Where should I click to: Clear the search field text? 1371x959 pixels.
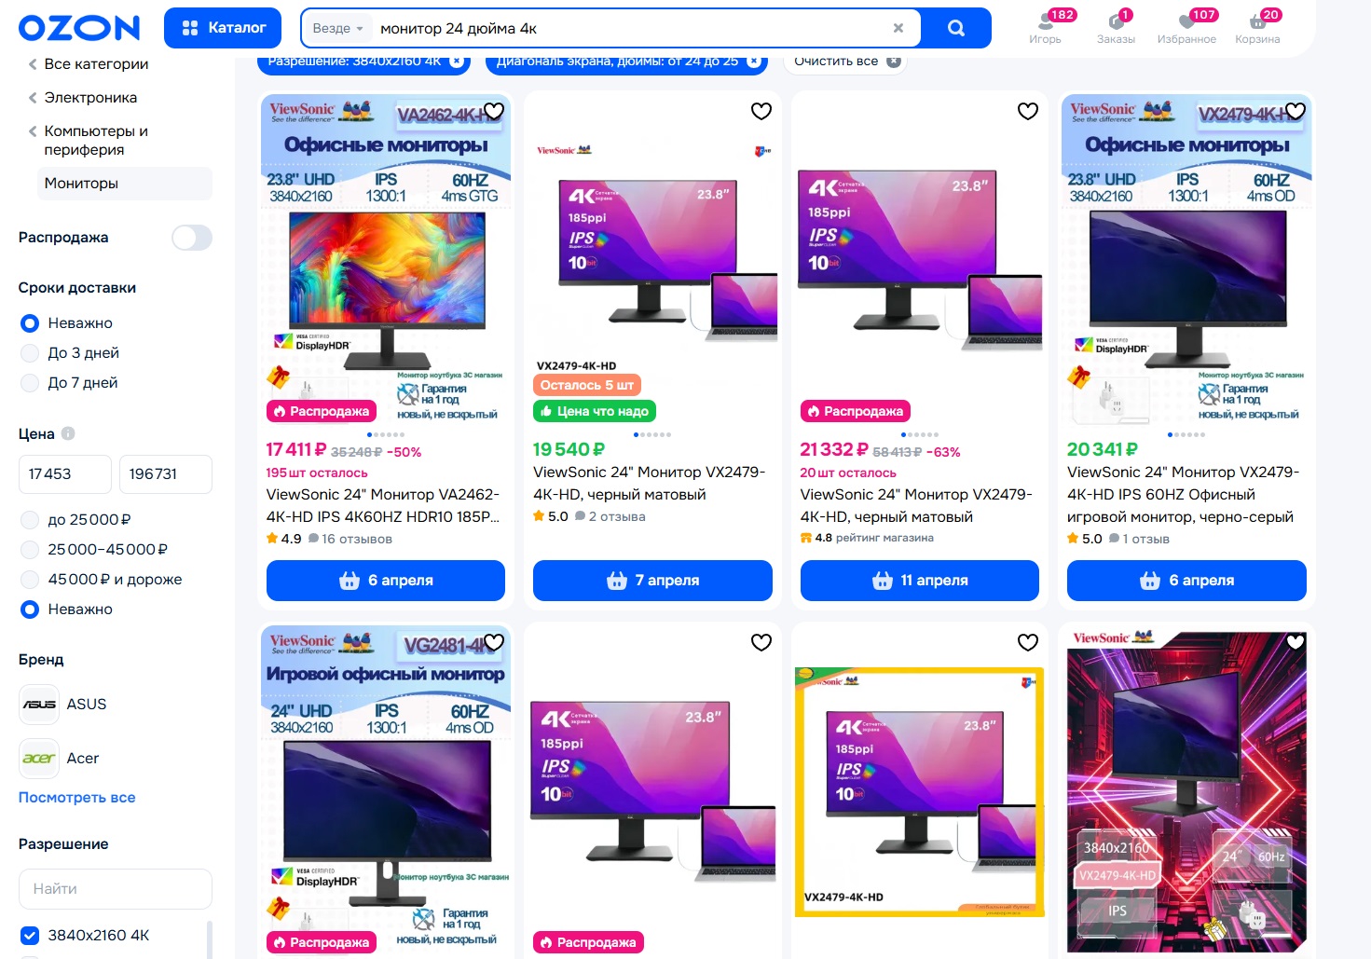click(x=898, y=28)
